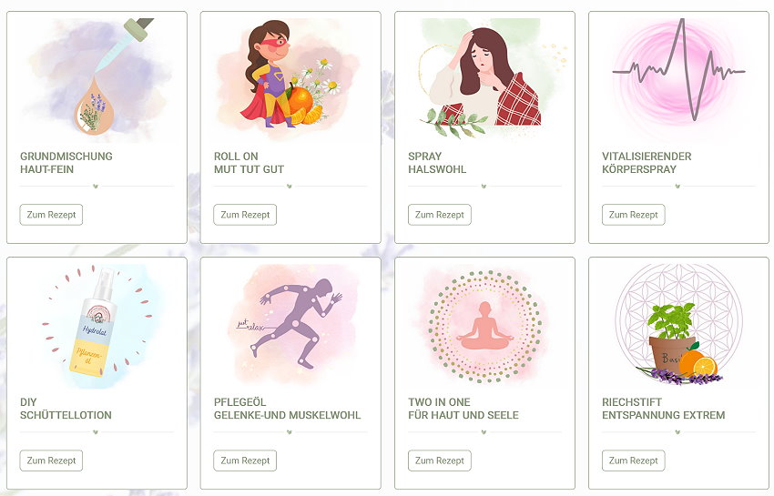Screen dimensions: 774x496
Task: Click the superhero girl with oranges image
Action: [x=290, y=80]
